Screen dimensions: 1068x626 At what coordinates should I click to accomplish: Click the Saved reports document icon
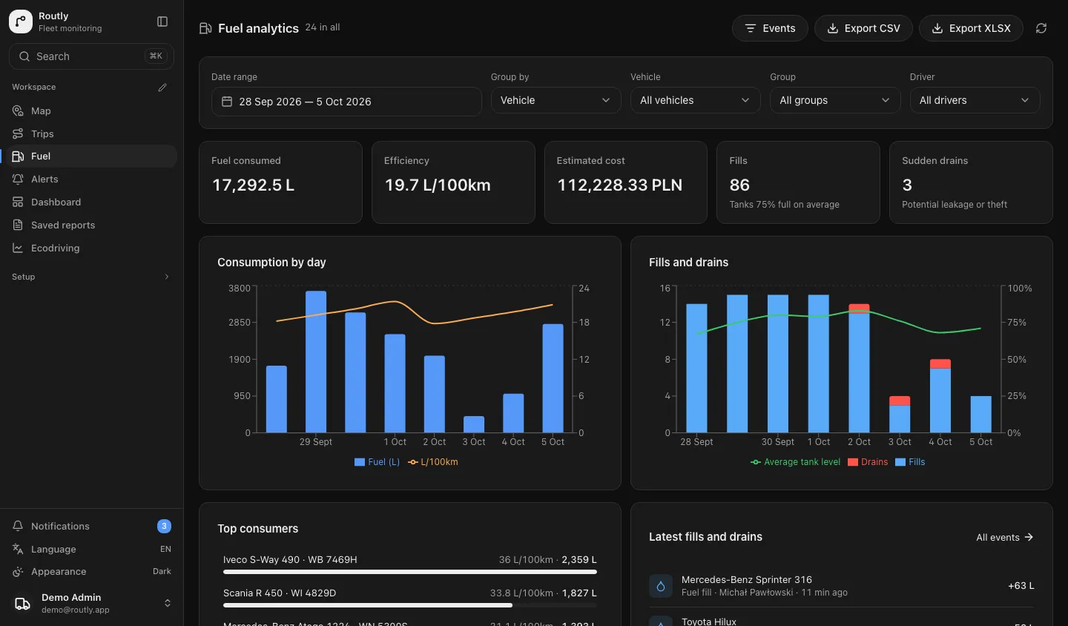tap(18, 225)
